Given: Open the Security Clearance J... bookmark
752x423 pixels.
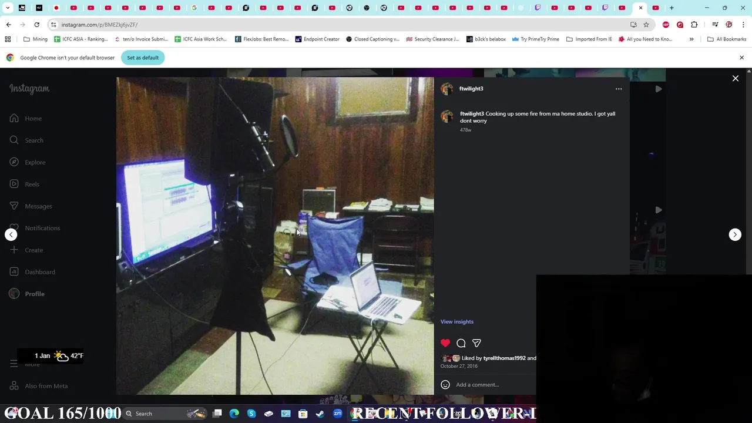Looking at the screenshot, I should (x=433, y=39).
